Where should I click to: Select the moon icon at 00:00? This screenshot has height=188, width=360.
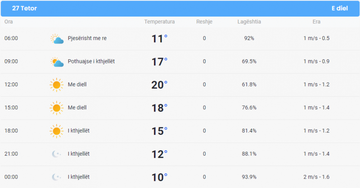coord(56,177)
